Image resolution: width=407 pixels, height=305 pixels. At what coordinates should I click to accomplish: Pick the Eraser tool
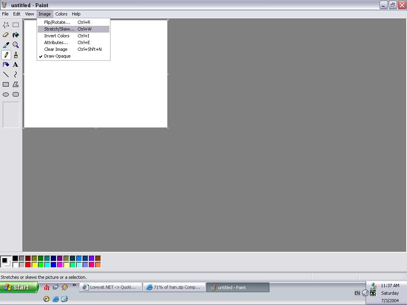(x=6, y=35)
